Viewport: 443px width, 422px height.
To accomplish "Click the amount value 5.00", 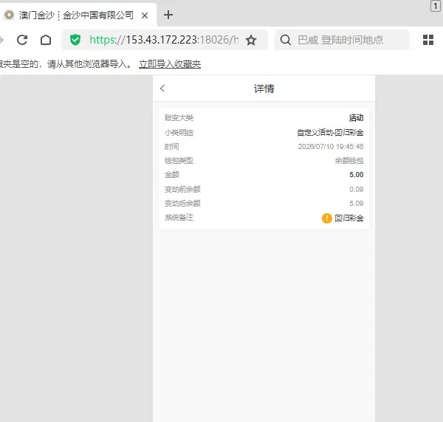I will (357, 175).
